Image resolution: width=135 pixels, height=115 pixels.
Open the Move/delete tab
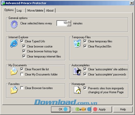tap(35, 11)
